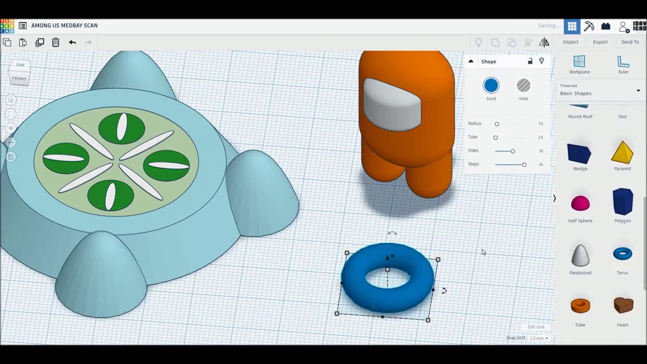The width and height of the screenshot is (647, 364).
Task: Click the Sides slider handle
Action: [513, 151]
